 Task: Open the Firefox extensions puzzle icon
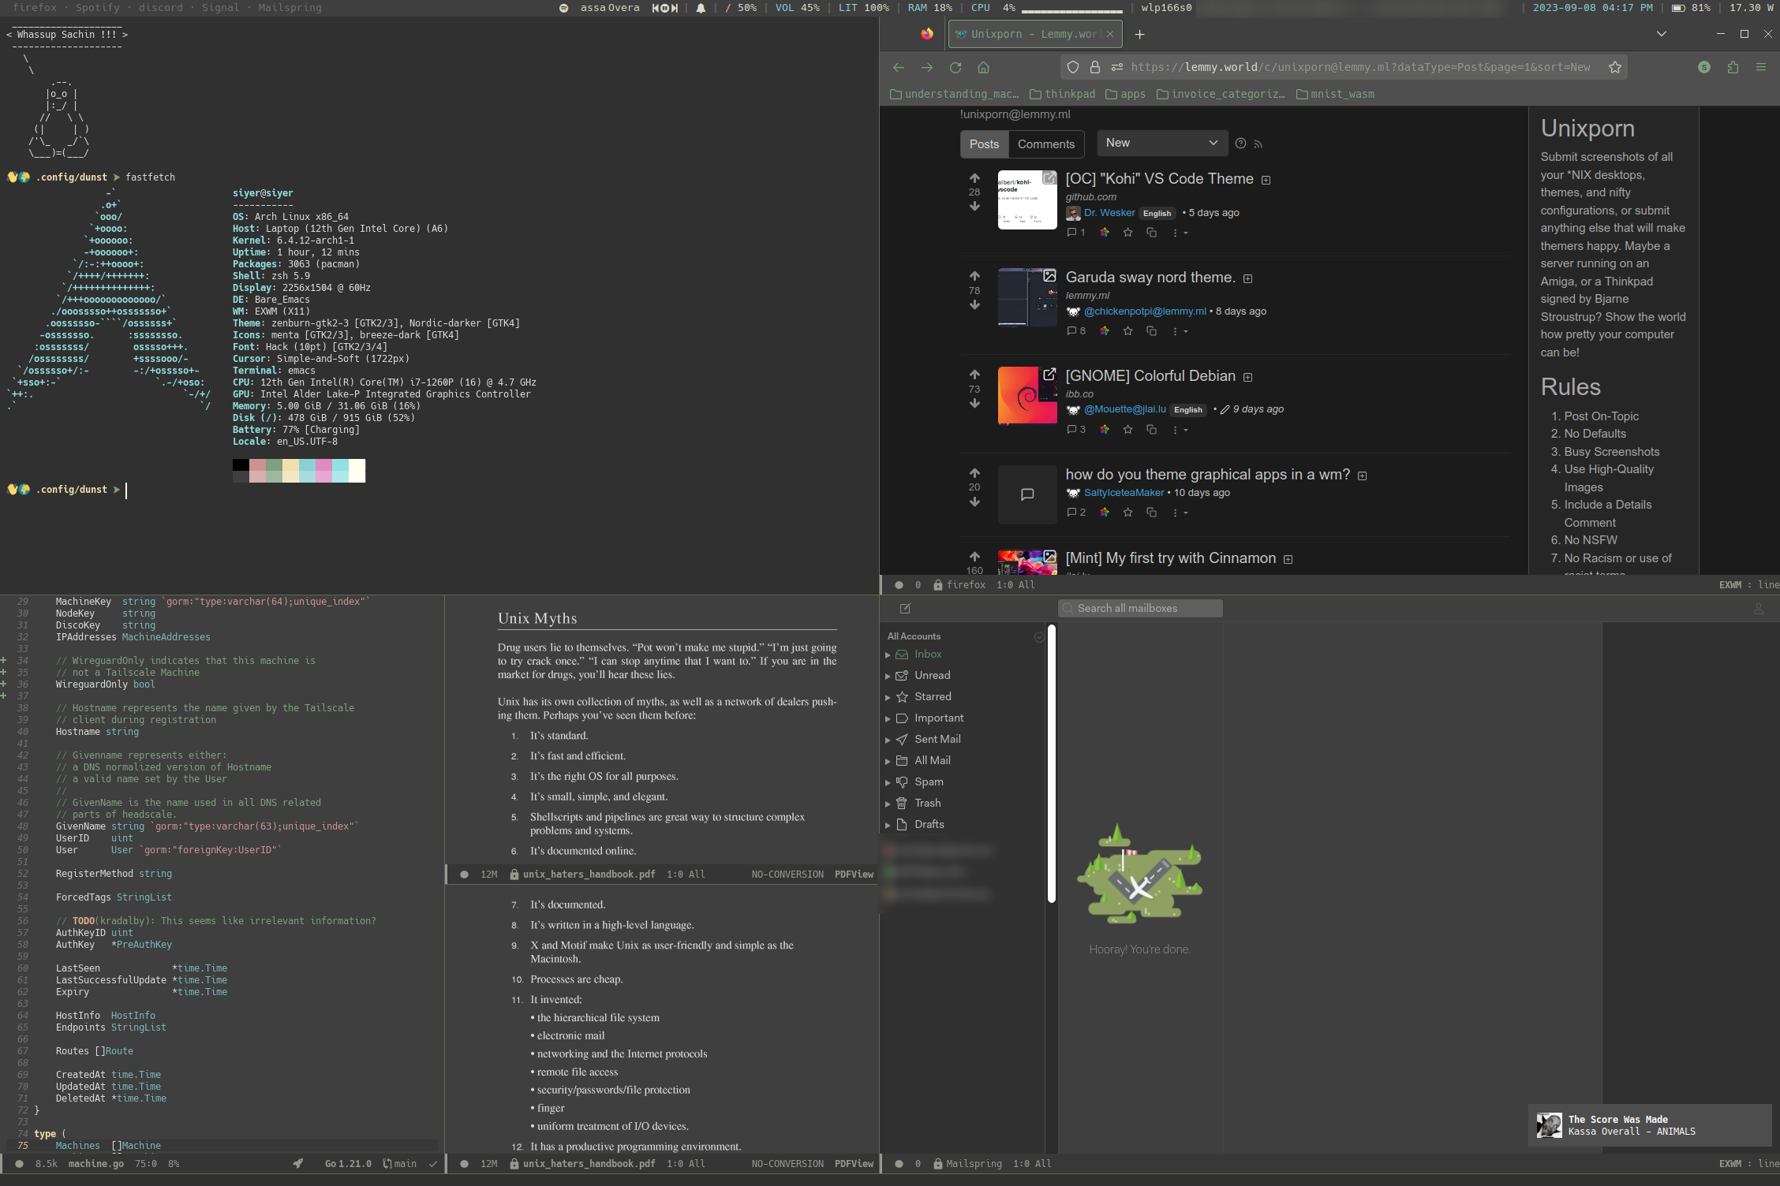[x=1733, y=68]
